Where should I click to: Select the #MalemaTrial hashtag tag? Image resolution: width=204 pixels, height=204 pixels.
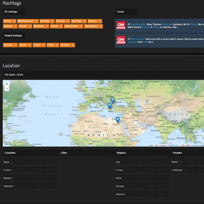73,26
